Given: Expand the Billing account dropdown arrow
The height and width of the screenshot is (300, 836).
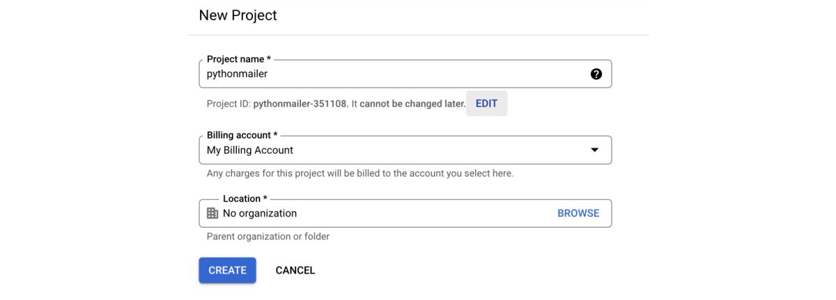Looking at the screenshot, I should point(594,150).
